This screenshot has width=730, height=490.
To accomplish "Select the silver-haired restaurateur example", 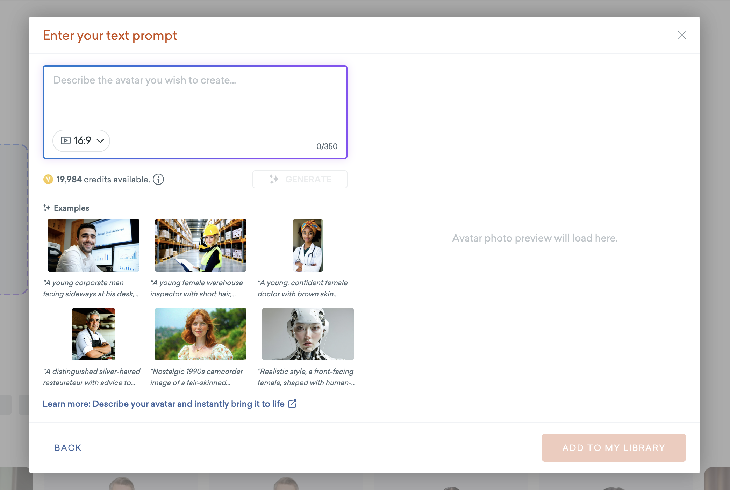I will 93,334.
